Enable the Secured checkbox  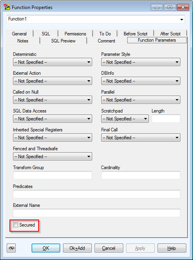coord(16,225)
